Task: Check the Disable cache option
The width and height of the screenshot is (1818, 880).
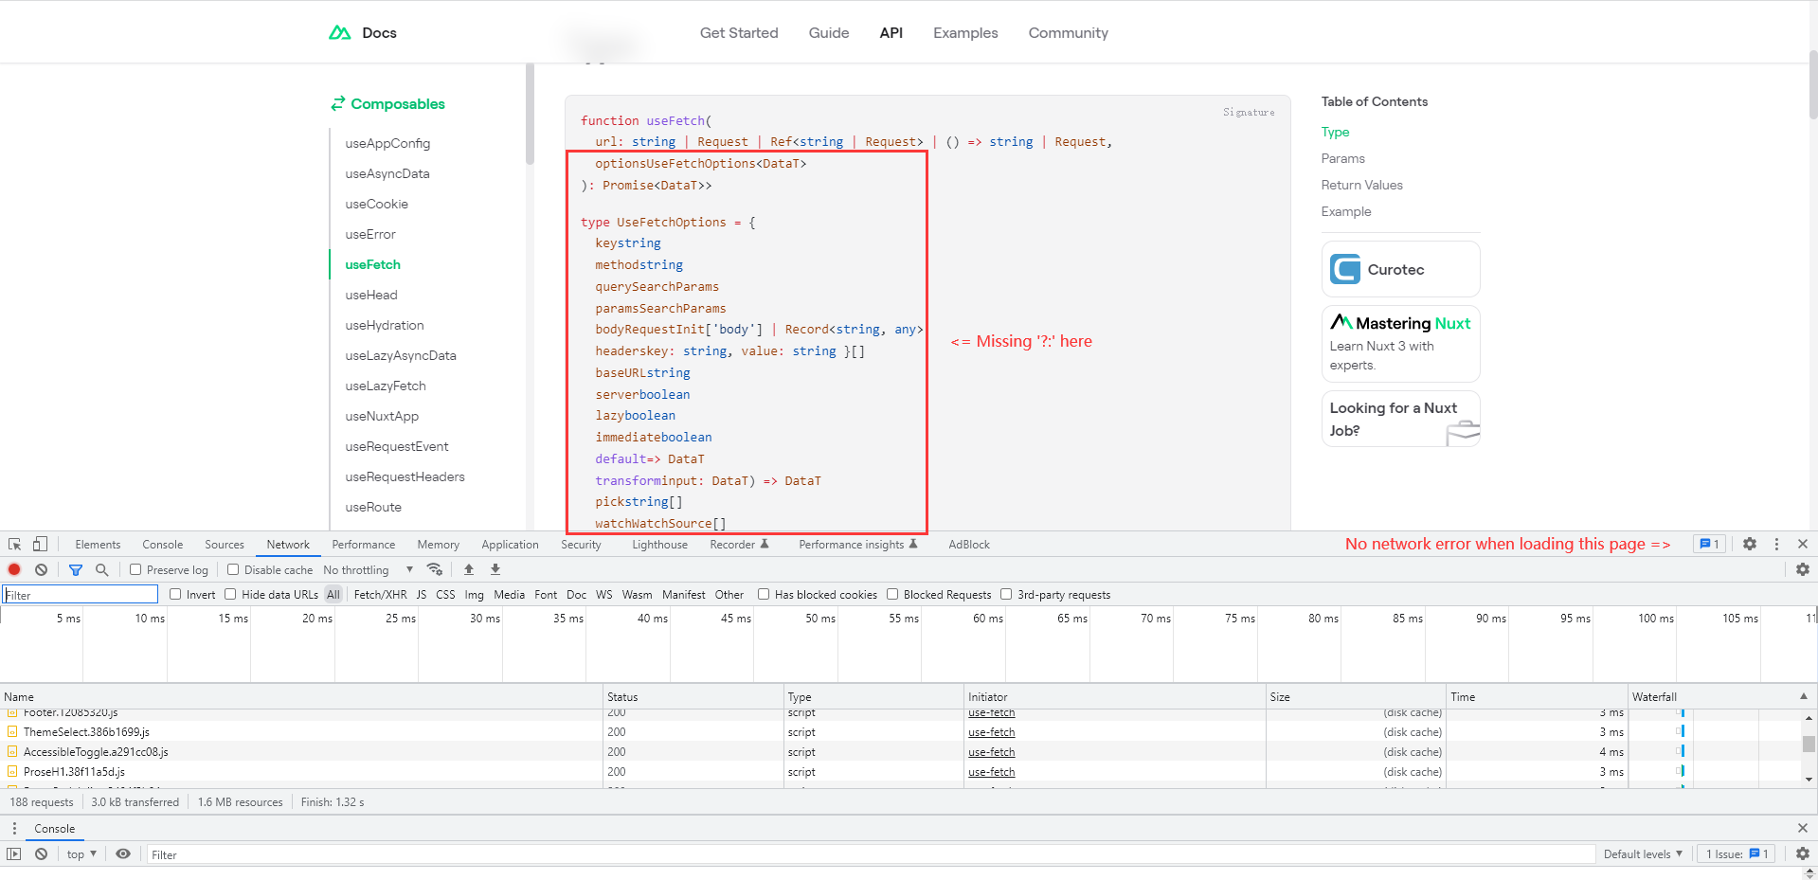Action: (x=232, y=569)
